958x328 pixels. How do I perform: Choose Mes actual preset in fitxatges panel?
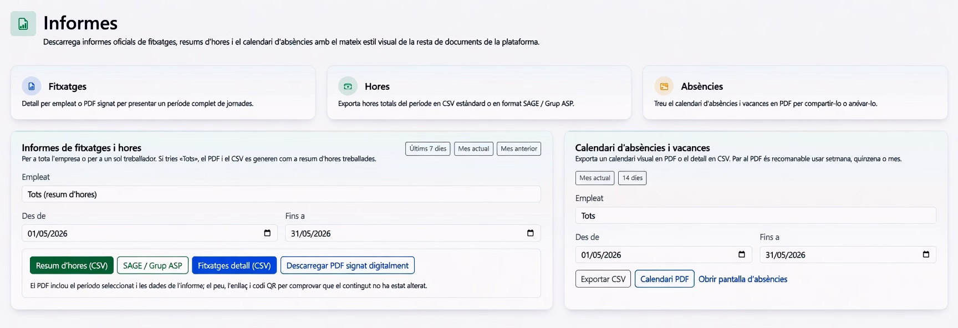click(x=473, y=148)
